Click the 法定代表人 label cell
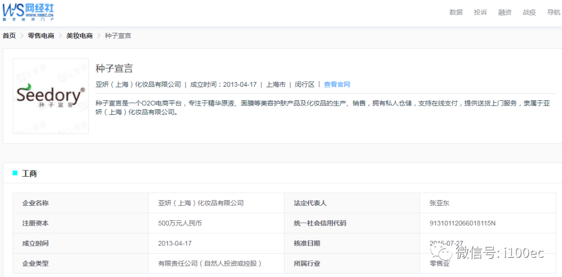562x277 pixels. click(x=352, y=203)
